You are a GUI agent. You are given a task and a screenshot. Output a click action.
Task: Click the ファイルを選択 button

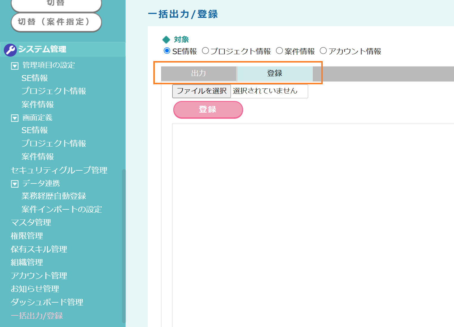point(202,91)
